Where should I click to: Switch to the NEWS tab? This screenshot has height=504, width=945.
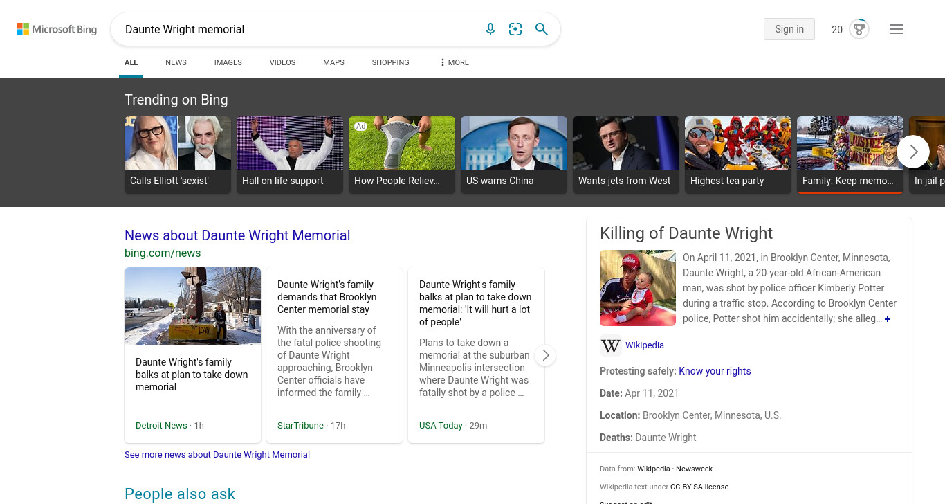[176, 62]
